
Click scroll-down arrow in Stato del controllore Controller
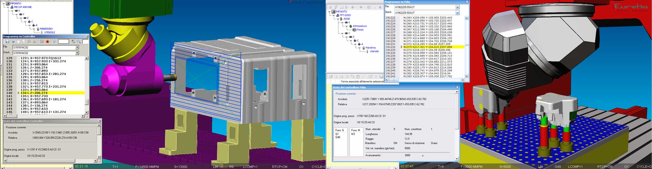tap(99, 157)
